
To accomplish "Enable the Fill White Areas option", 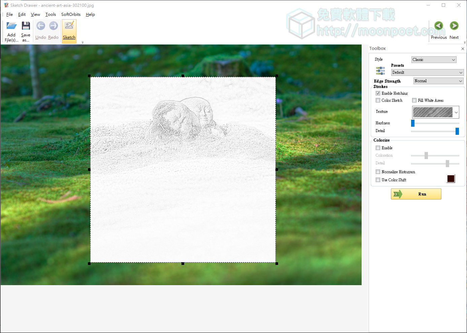I will (414, 100).
